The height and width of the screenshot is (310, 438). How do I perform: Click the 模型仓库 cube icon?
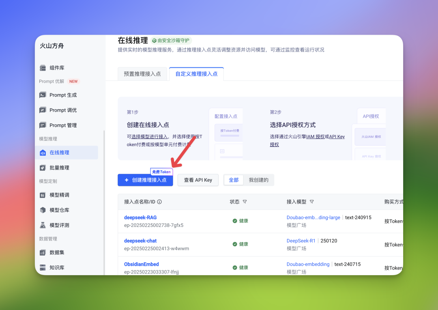[x=43, y=210]
